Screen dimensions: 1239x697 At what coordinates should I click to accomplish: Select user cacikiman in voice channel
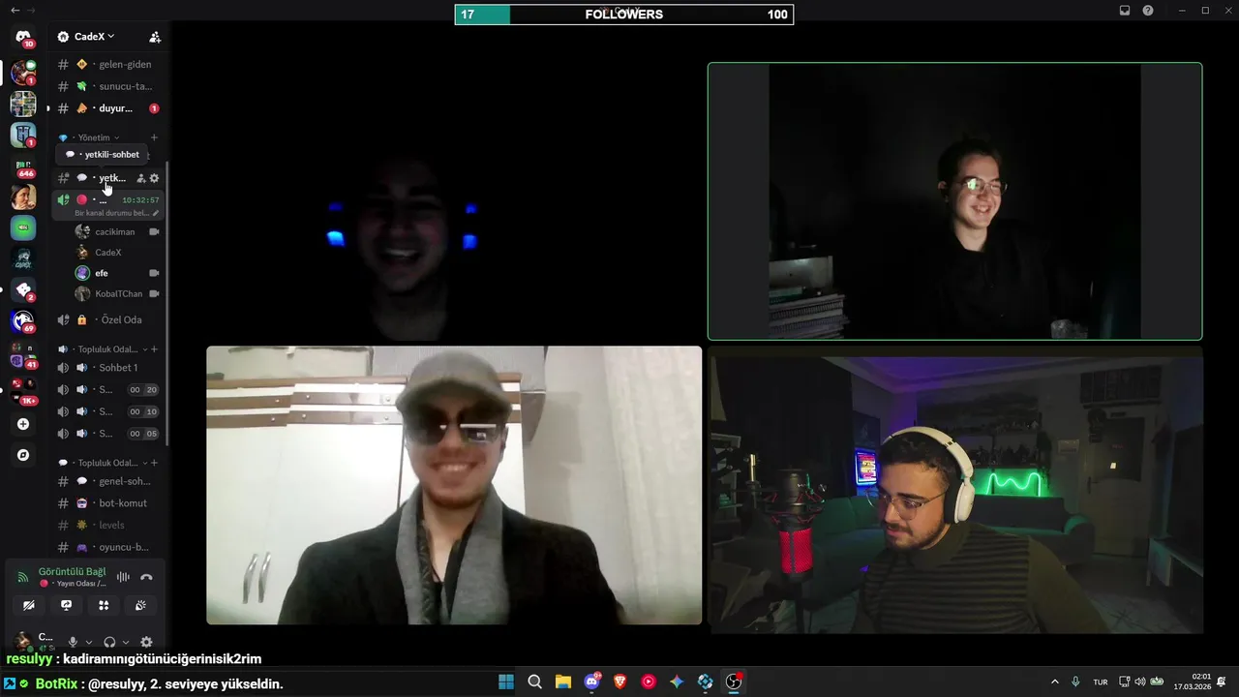(x=116, y=232)
